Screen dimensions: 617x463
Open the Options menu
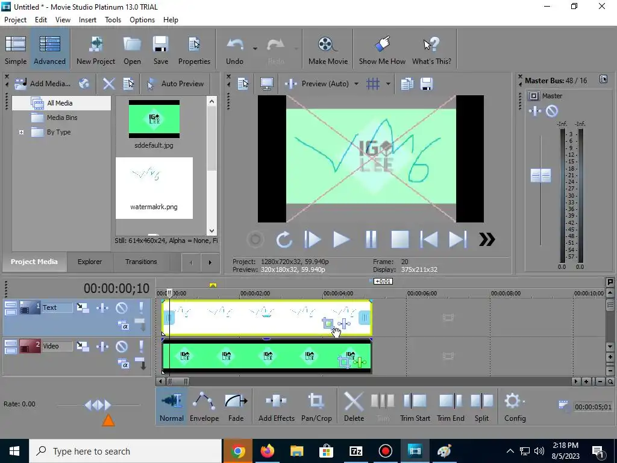point(142,20)
